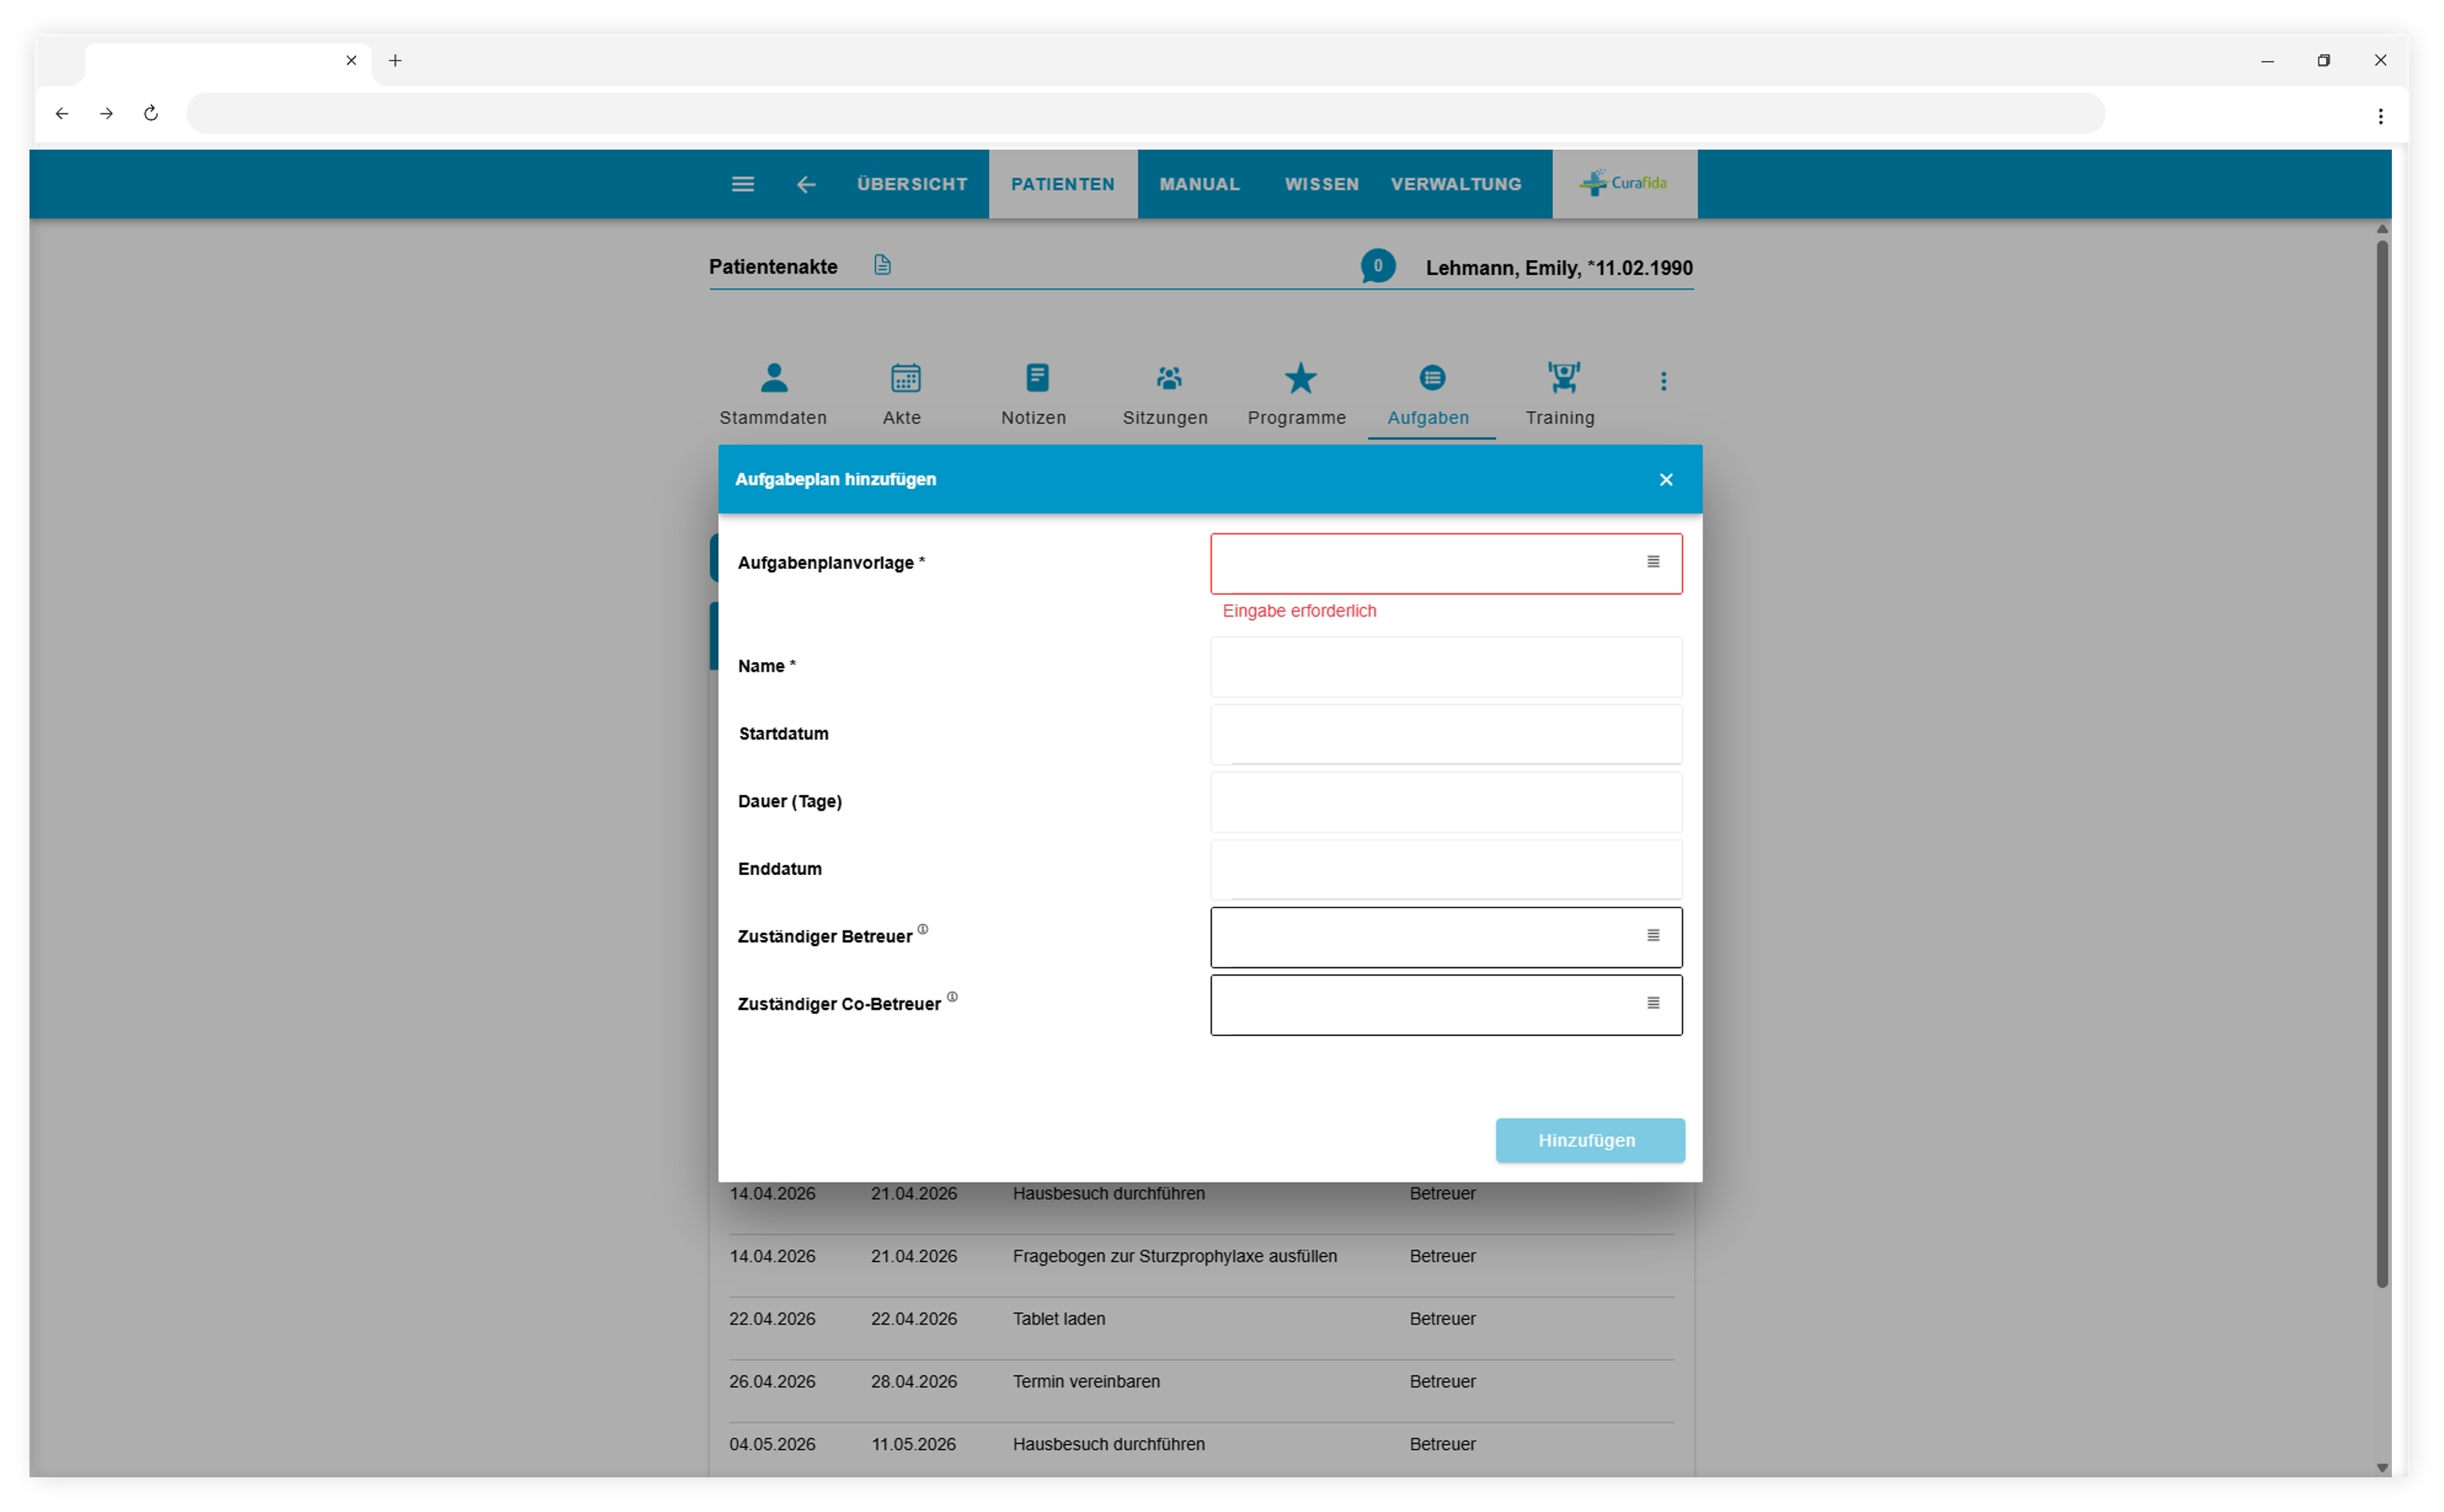
Task: Select the PATIENTEN menu item
Action: pos(1062,184)
